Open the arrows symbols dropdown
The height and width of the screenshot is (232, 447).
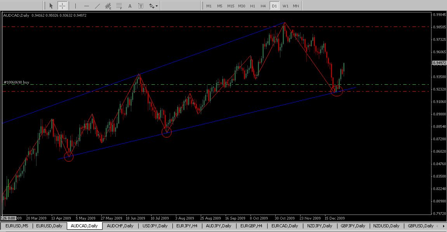tap(153, 6)
